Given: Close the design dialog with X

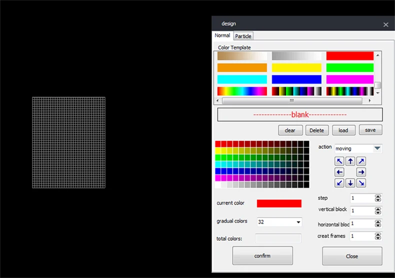Looking at the screenshot, I should point(385,24).
